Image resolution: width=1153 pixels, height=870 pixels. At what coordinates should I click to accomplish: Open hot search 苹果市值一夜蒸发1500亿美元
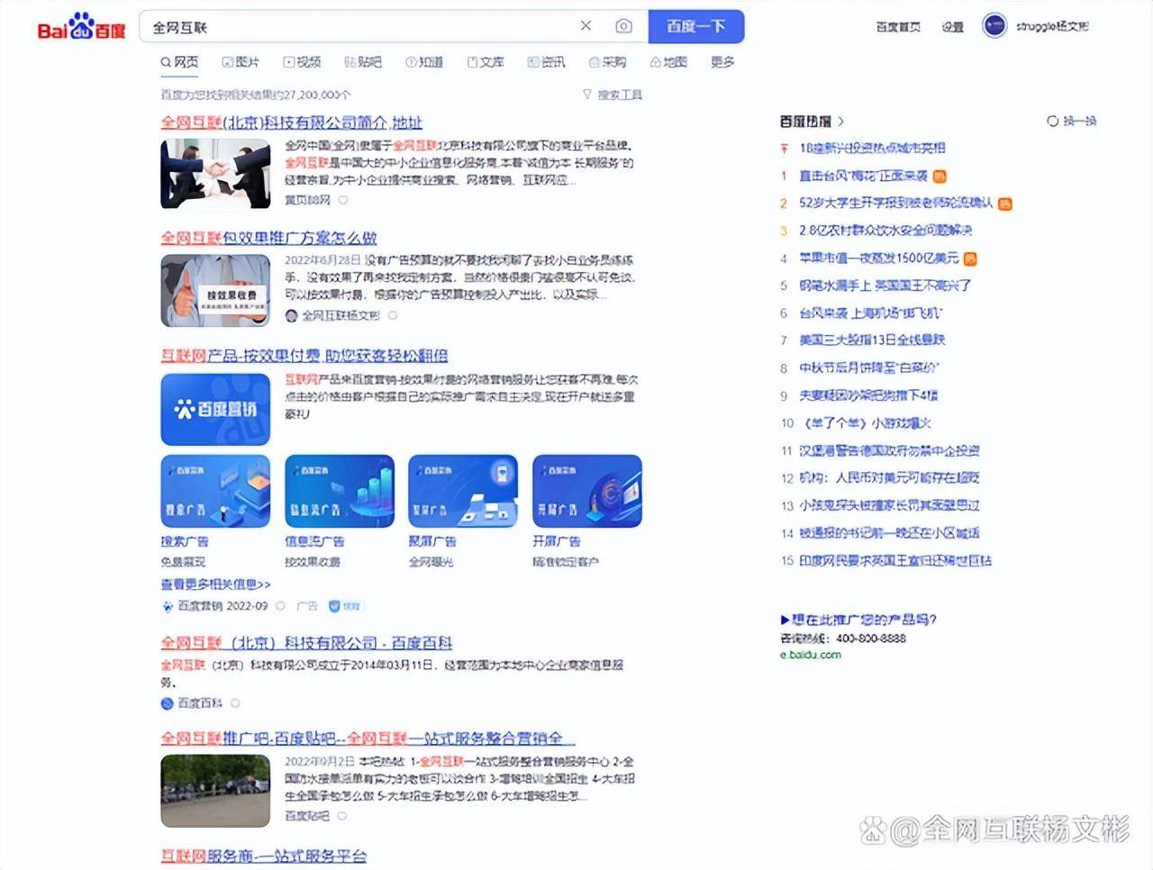click(879, 258)
